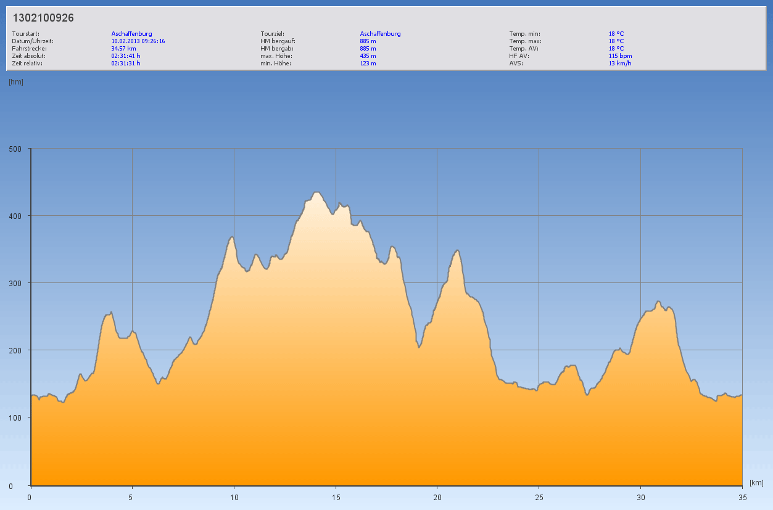Image resolution: width=773 pixels, height=510 pixels.
Task: Click the 15 km tick on distance axis
Action: tap(336, 497)
